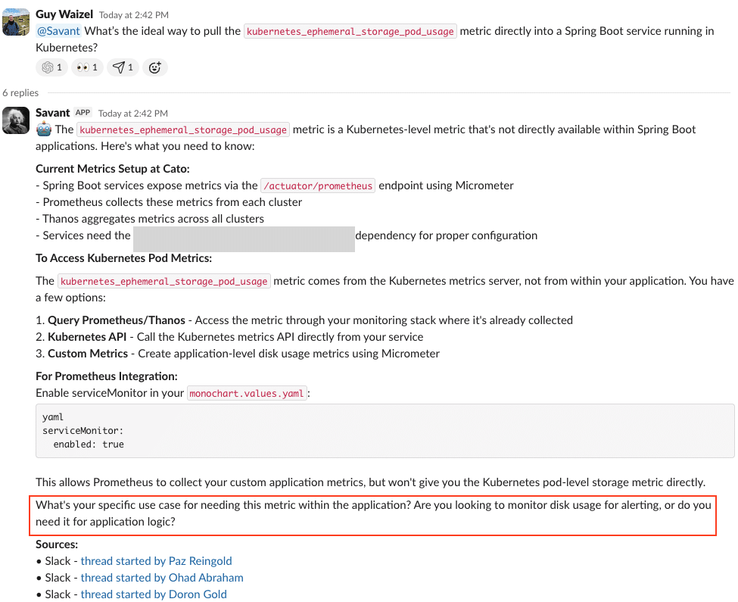Toggle the eyes emoji reaction

[x=86, y=67]
